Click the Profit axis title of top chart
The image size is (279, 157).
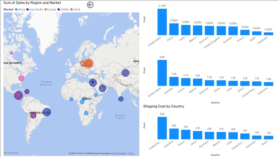[144, 19]
